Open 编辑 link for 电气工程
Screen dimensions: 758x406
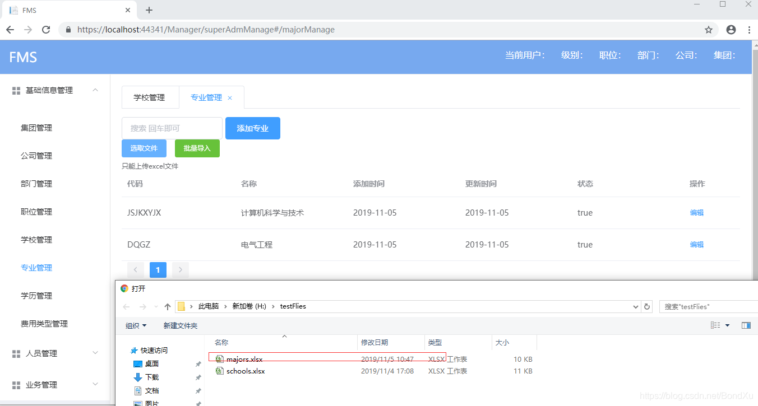click(696, 244)
